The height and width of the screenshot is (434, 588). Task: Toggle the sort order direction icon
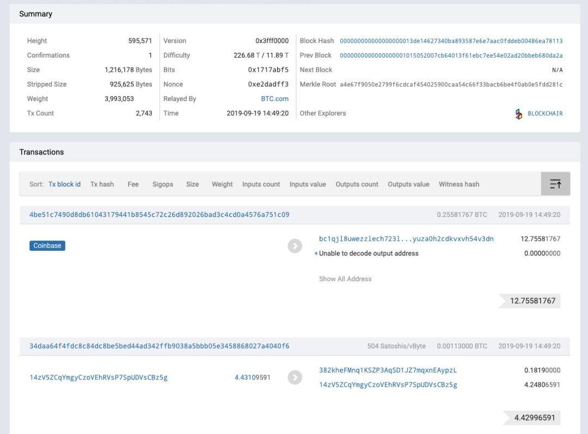[x=555, y=184]
